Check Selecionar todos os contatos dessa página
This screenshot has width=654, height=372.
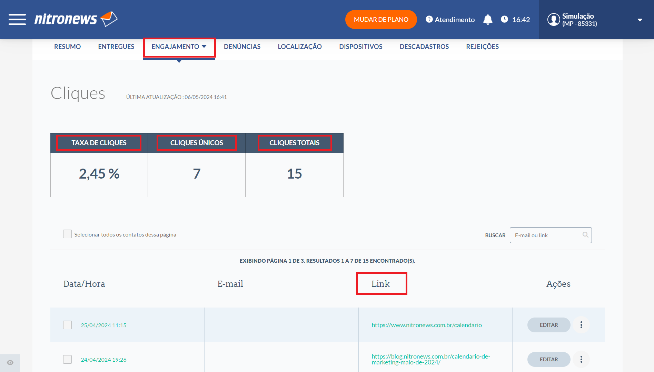click(67, 234)
